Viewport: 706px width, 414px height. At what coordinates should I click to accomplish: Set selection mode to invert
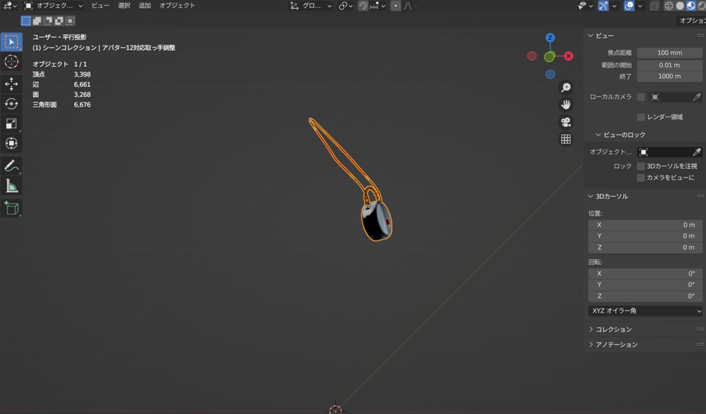tap(59, 21)
